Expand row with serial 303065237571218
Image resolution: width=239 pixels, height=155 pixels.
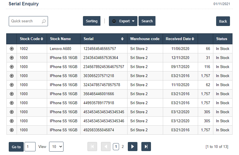[12, 76]
